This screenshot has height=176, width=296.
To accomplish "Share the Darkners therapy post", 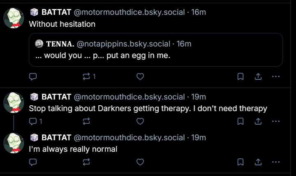I will (x=258, y=121).
